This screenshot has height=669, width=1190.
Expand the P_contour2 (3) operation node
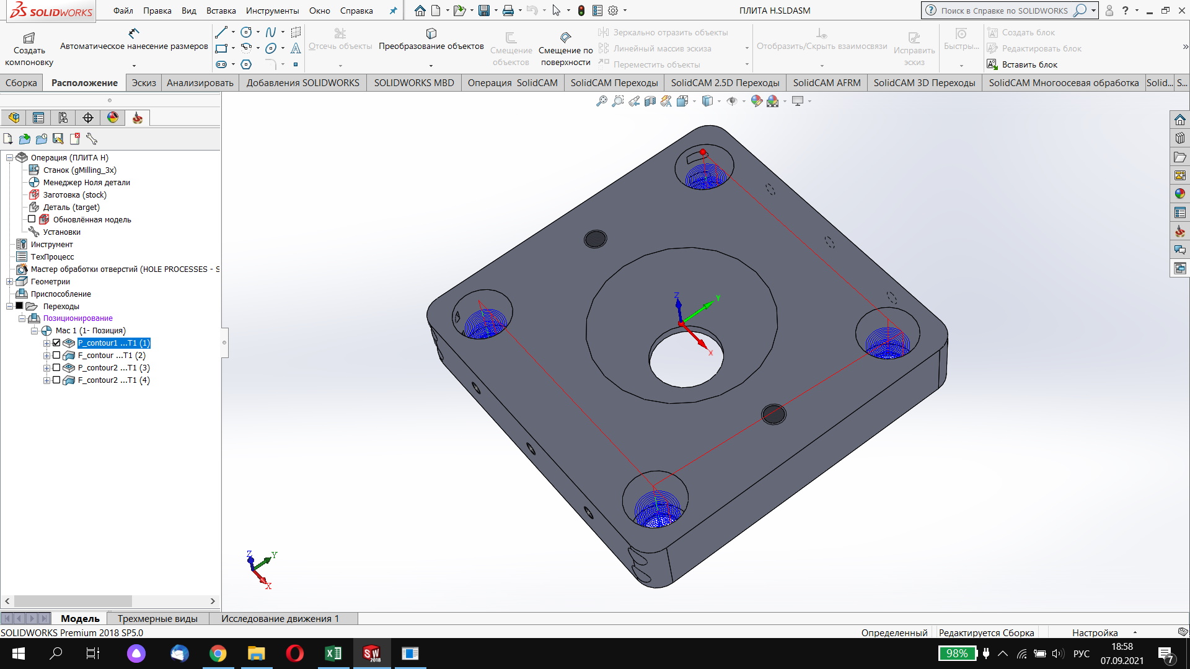(46, 368)
